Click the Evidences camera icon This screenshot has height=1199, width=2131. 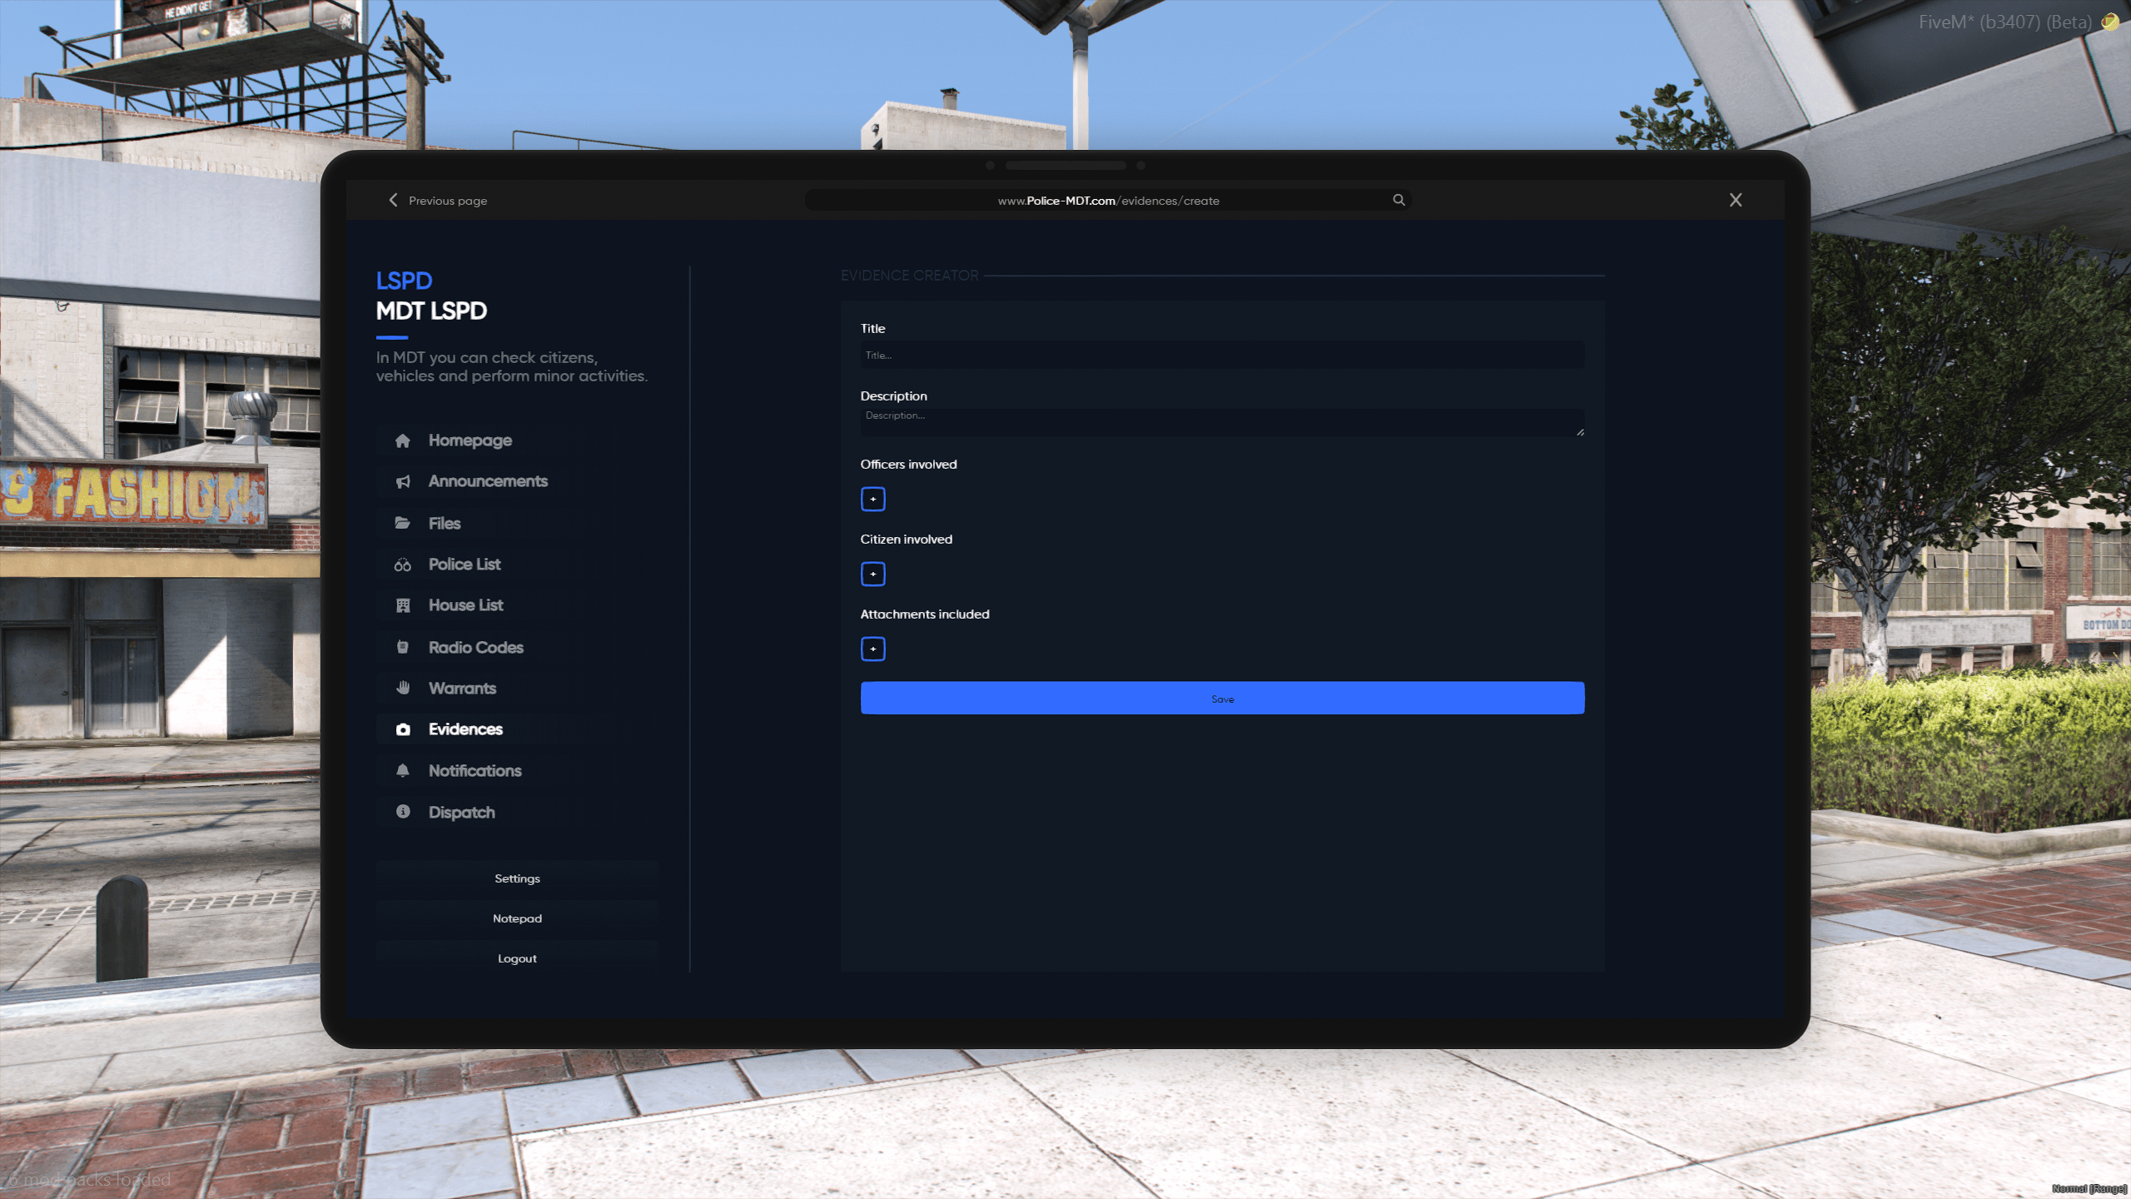403,729
